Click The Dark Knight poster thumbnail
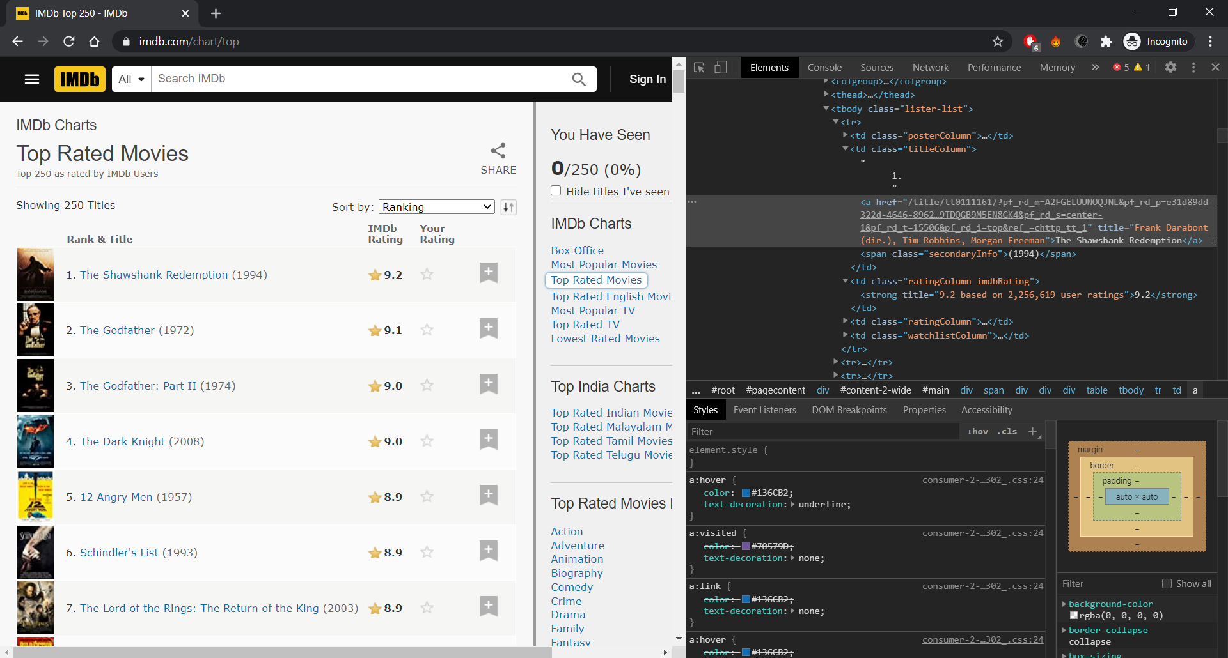This screenshot has width=1228, height=658. tap(35, 441)
